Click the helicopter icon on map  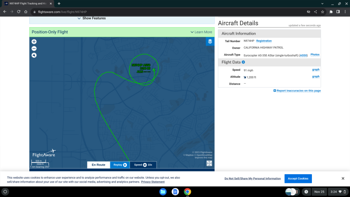coord(154,70)
